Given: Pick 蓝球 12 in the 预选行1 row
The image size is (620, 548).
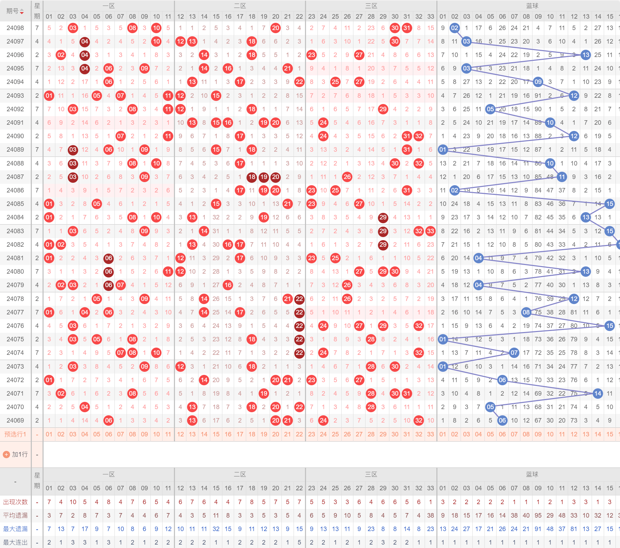Looking at the screenshot, I should [x=574, y=434].
